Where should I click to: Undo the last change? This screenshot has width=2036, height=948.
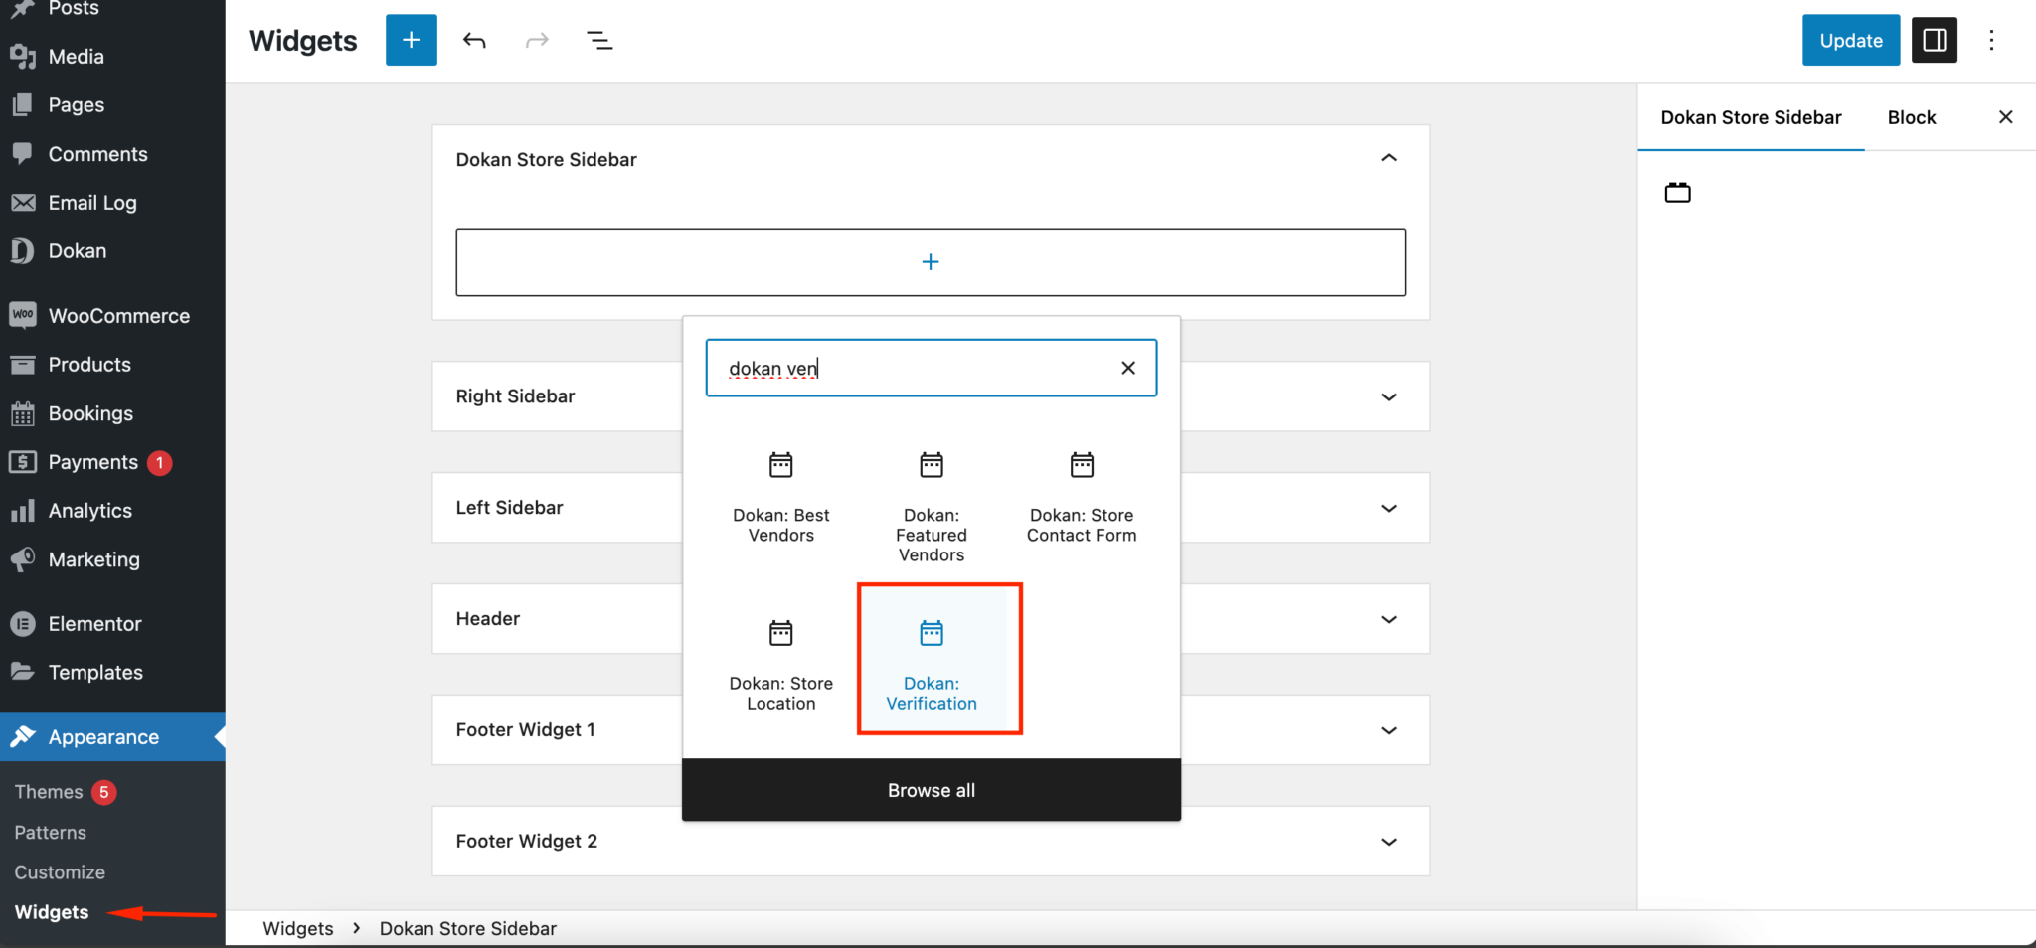click(474, 40)
